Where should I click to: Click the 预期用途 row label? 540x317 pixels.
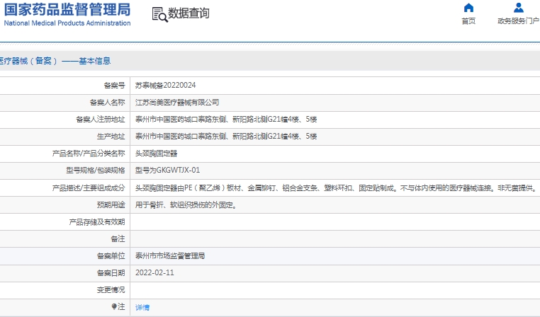[x=111, y=205]
